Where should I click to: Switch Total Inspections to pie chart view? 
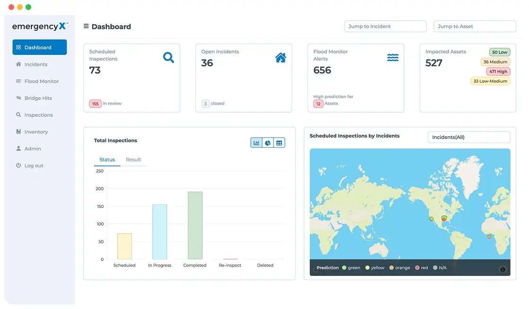[268, 142]
